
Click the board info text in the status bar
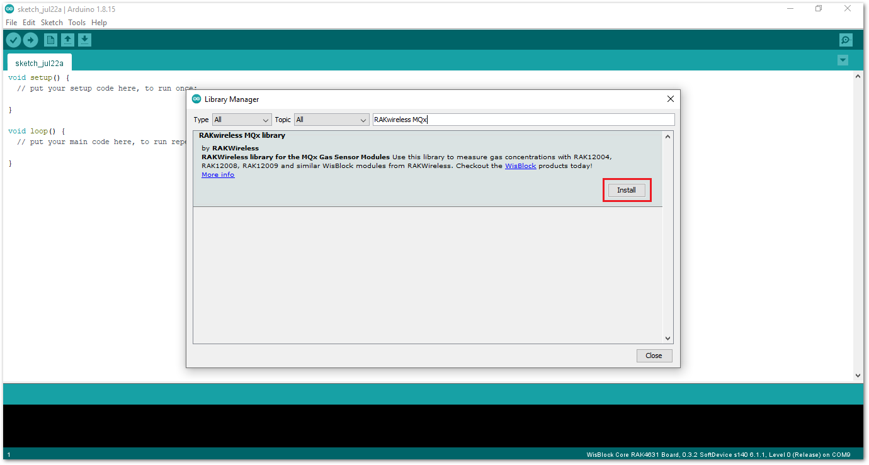click(718, 454)
